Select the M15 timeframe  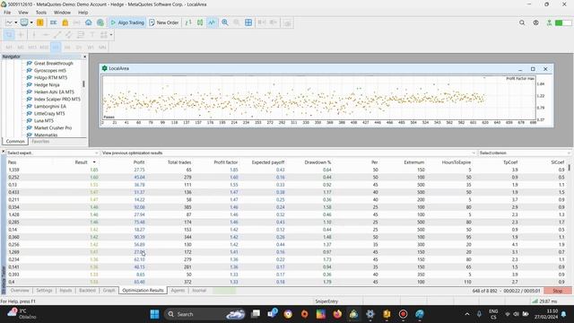[32, 48]
